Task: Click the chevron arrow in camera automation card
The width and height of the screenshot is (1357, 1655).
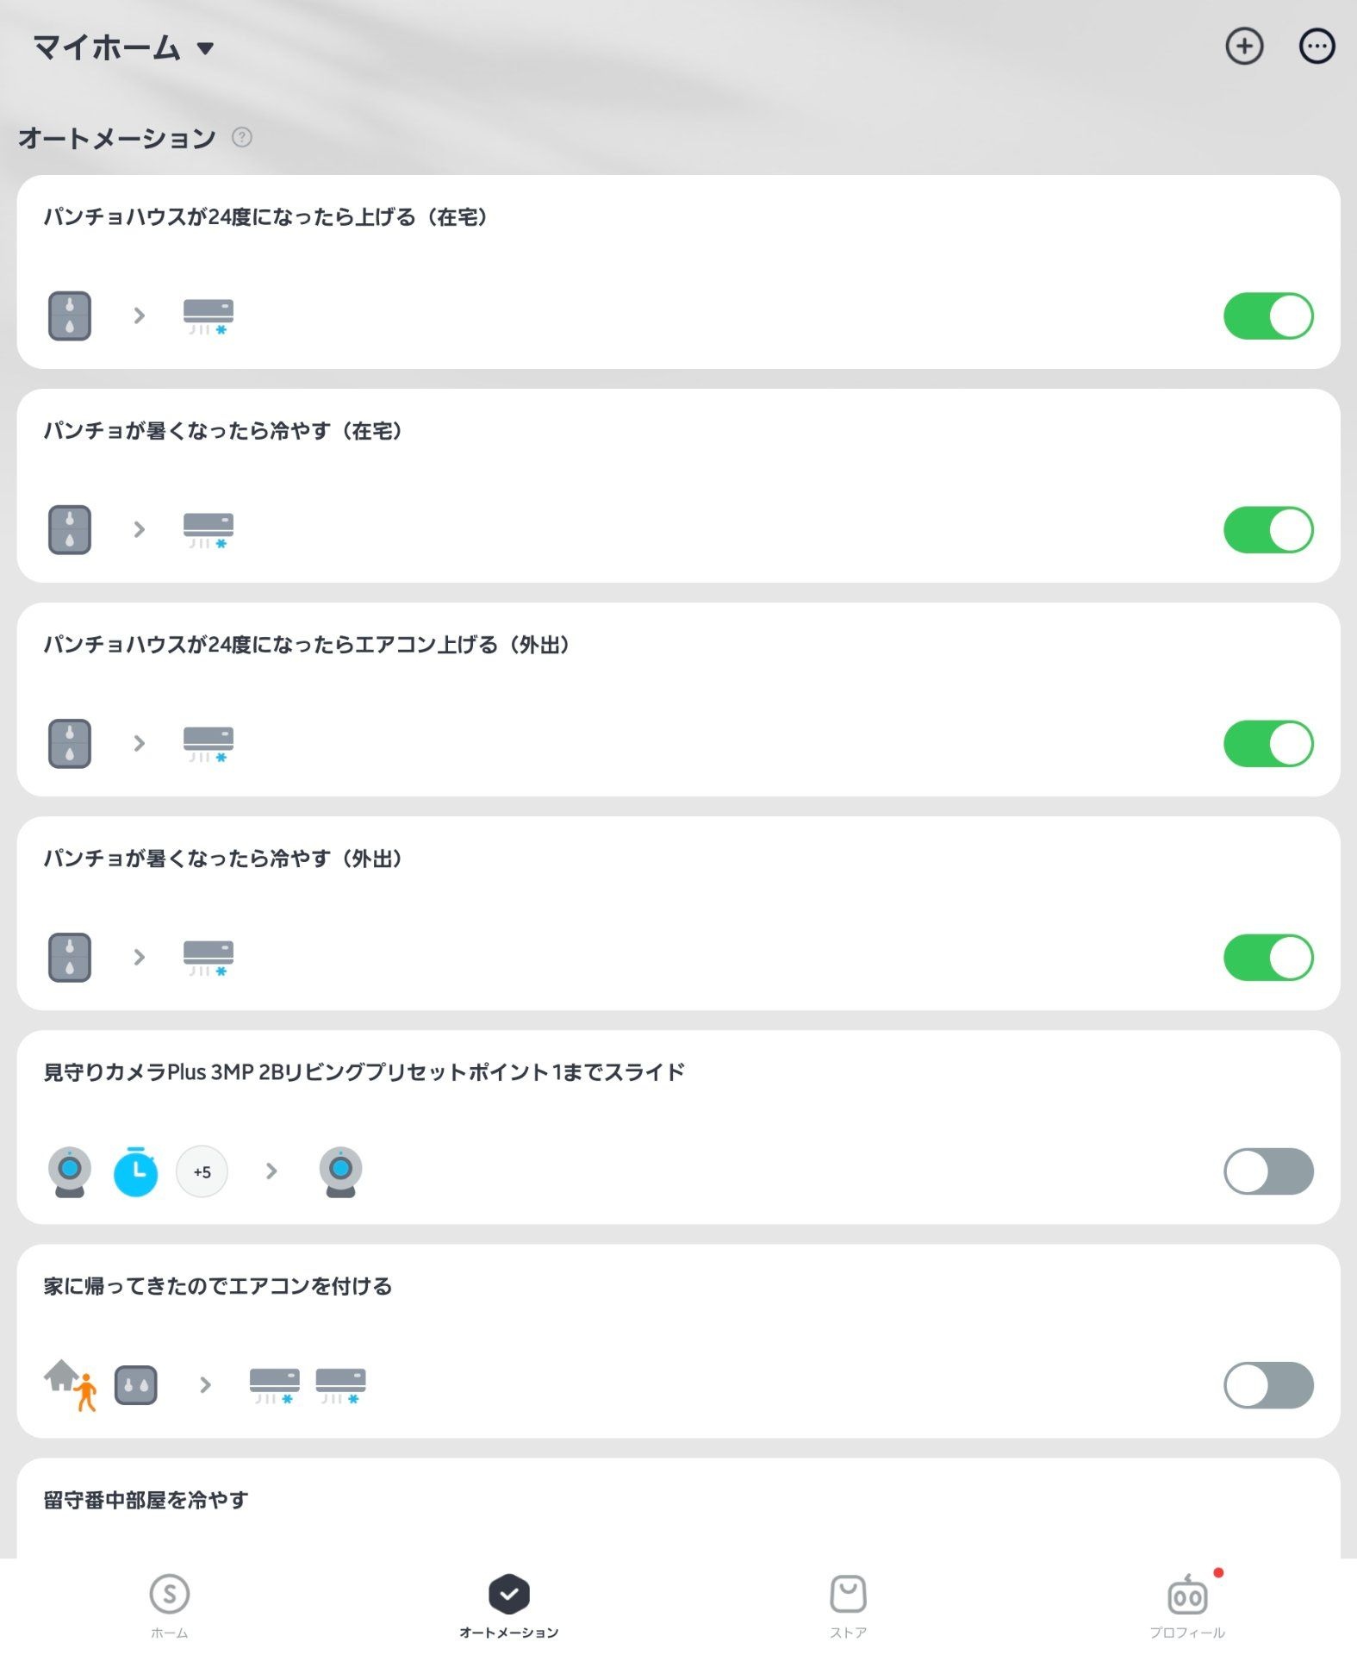Action: [x=271, y=1171]
